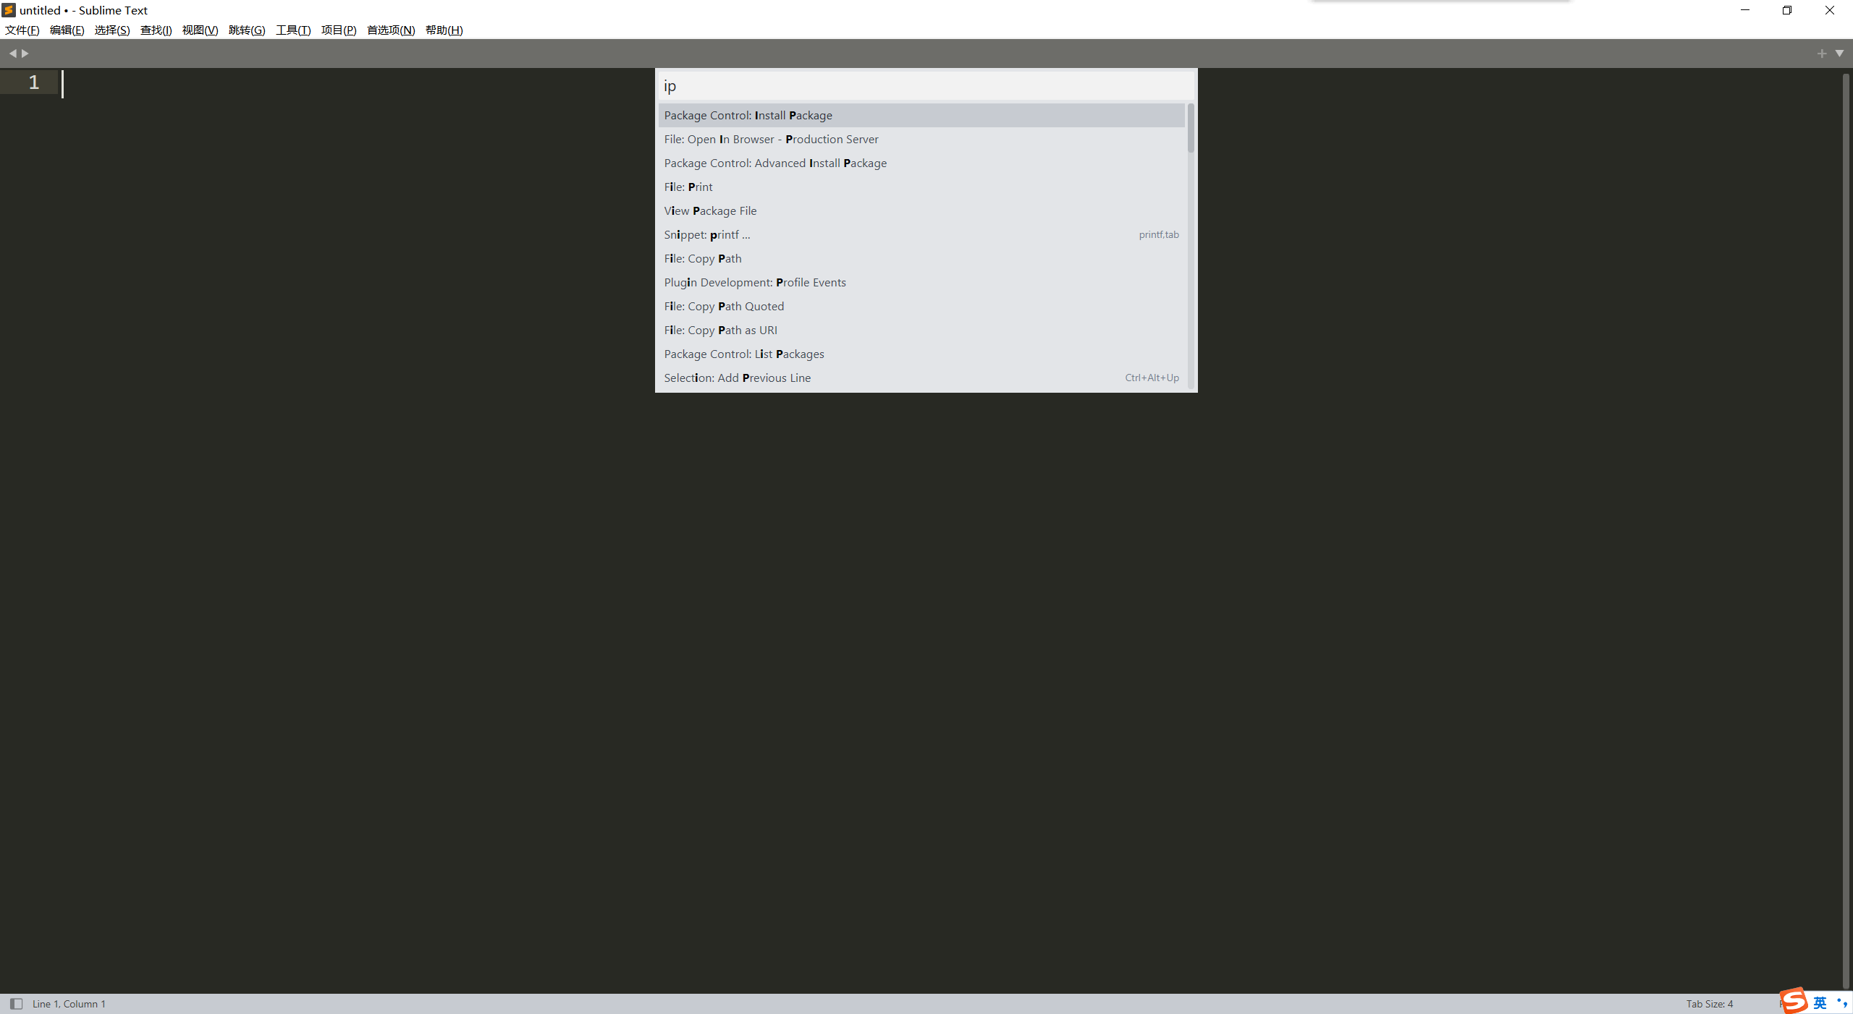
Task: Toggle Plugin Development: Profile Events entry
Action: coord(755,282)
